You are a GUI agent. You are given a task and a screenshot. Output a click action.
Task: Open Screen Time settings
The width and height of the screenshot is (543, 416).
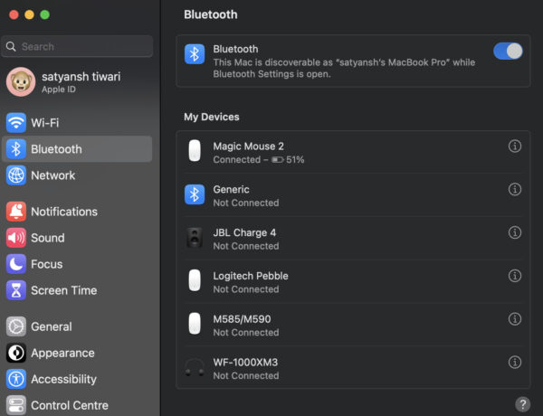77,290
